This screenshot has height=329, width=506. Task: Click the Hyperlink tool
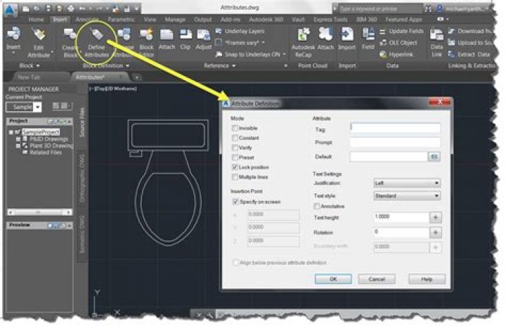396,54
